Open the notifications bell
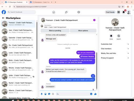Viewport: 134px width, 101px height. click(124, 12)
